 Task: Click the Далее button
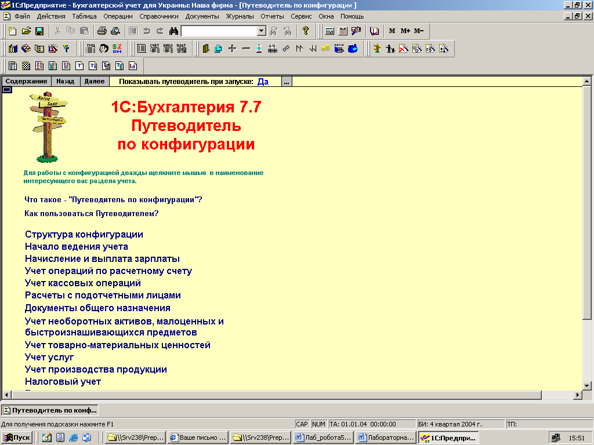pyautogui.click(x=95, y=81)
